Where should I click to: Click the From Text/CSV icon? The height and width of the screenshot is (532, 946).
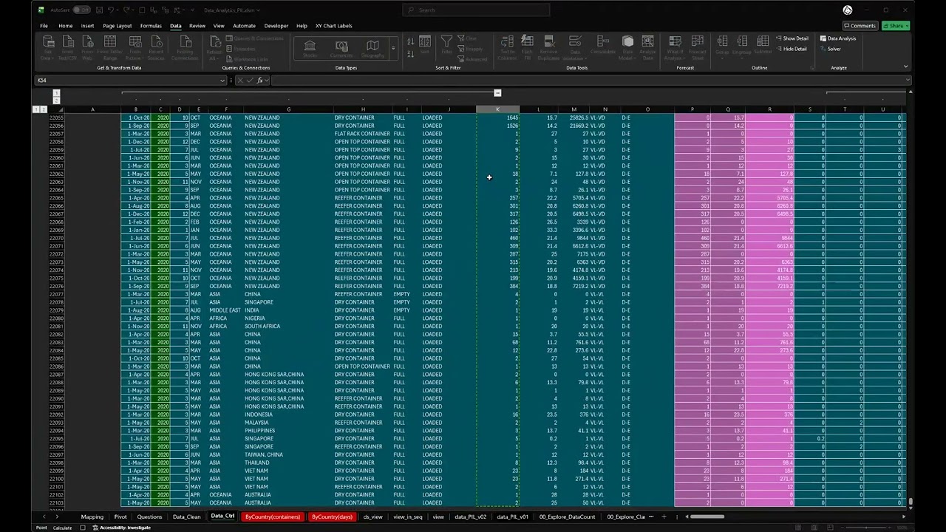pos(68,47)
